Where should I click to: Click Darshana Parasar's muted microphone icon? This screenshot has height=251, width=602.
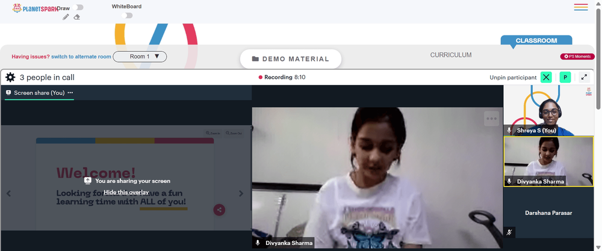pos(509,232)
